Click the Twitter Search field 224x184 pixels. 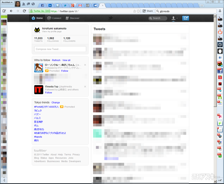[158, 18]
